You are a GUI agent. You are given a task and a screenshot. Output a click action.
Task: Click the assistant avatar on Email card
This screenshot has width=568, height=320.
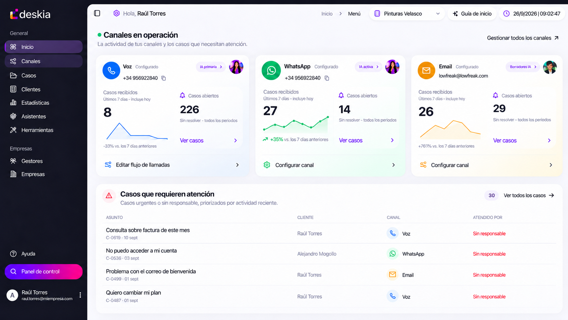(x=550, y=67)
